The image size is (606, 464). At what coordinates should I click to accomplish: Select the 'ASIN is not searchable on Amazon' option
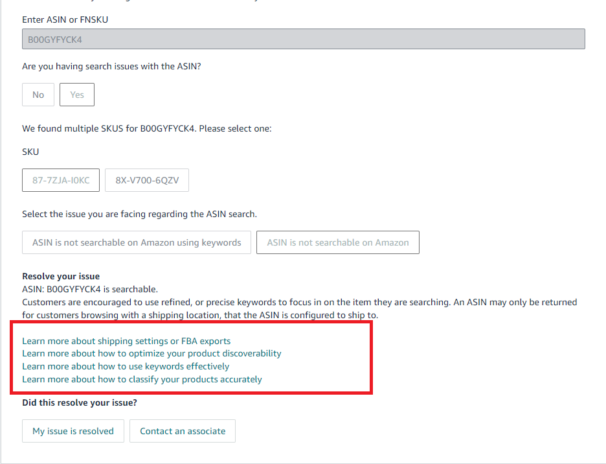tap(337, 242)
